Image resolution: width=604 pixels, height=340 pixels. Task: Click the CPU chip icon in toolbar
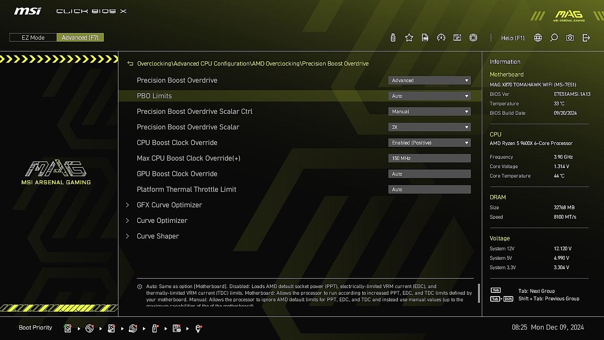[473, 38]
